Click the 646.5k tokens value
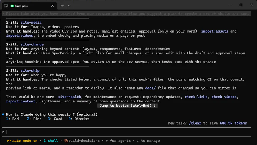 233,123
